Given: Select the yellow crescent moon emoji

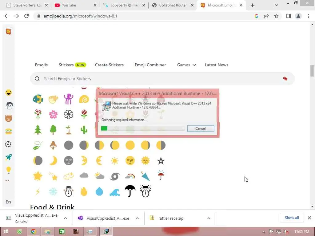Looking at the screenshot, I should coord(53,160).
